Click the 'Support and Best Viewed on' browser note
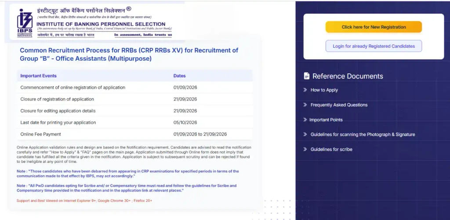450x220 pixels. pos(84,201)
